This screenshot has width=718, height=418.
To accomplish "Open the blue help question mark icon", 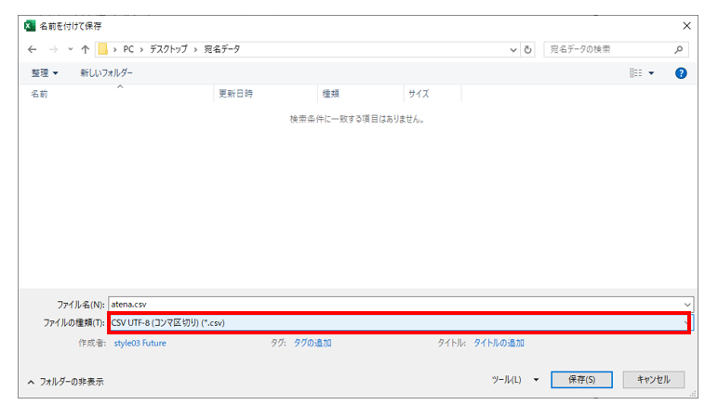I will tap(681, 72).
